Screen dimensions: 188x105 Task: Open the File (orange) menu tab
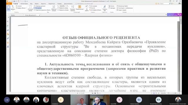point(9,4)
